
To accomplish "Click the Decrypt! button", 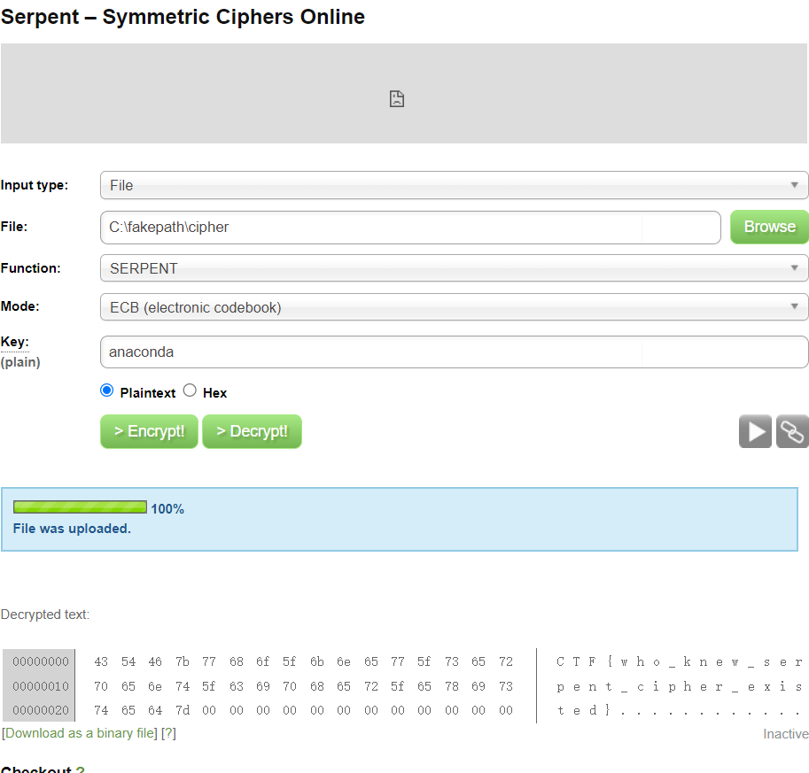I will (x=252, y=431).
